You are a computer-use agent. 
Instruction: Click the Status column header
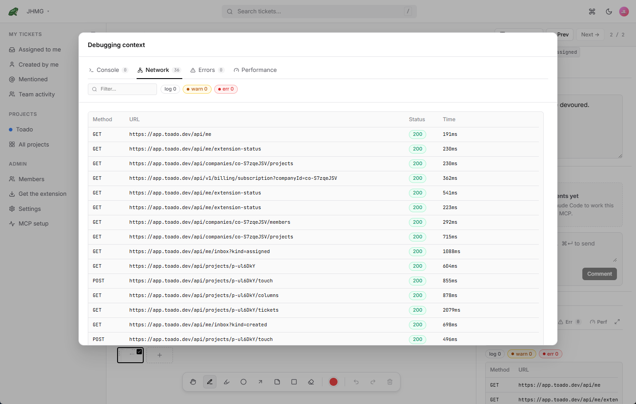(417, 119)
